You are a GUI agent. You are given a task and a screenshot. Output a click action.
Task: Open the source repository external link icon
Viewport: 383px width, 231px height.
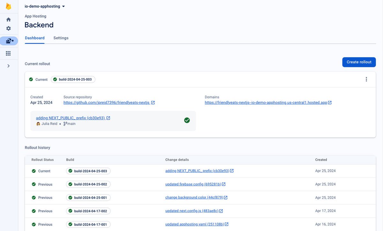(x=153, y=102)
